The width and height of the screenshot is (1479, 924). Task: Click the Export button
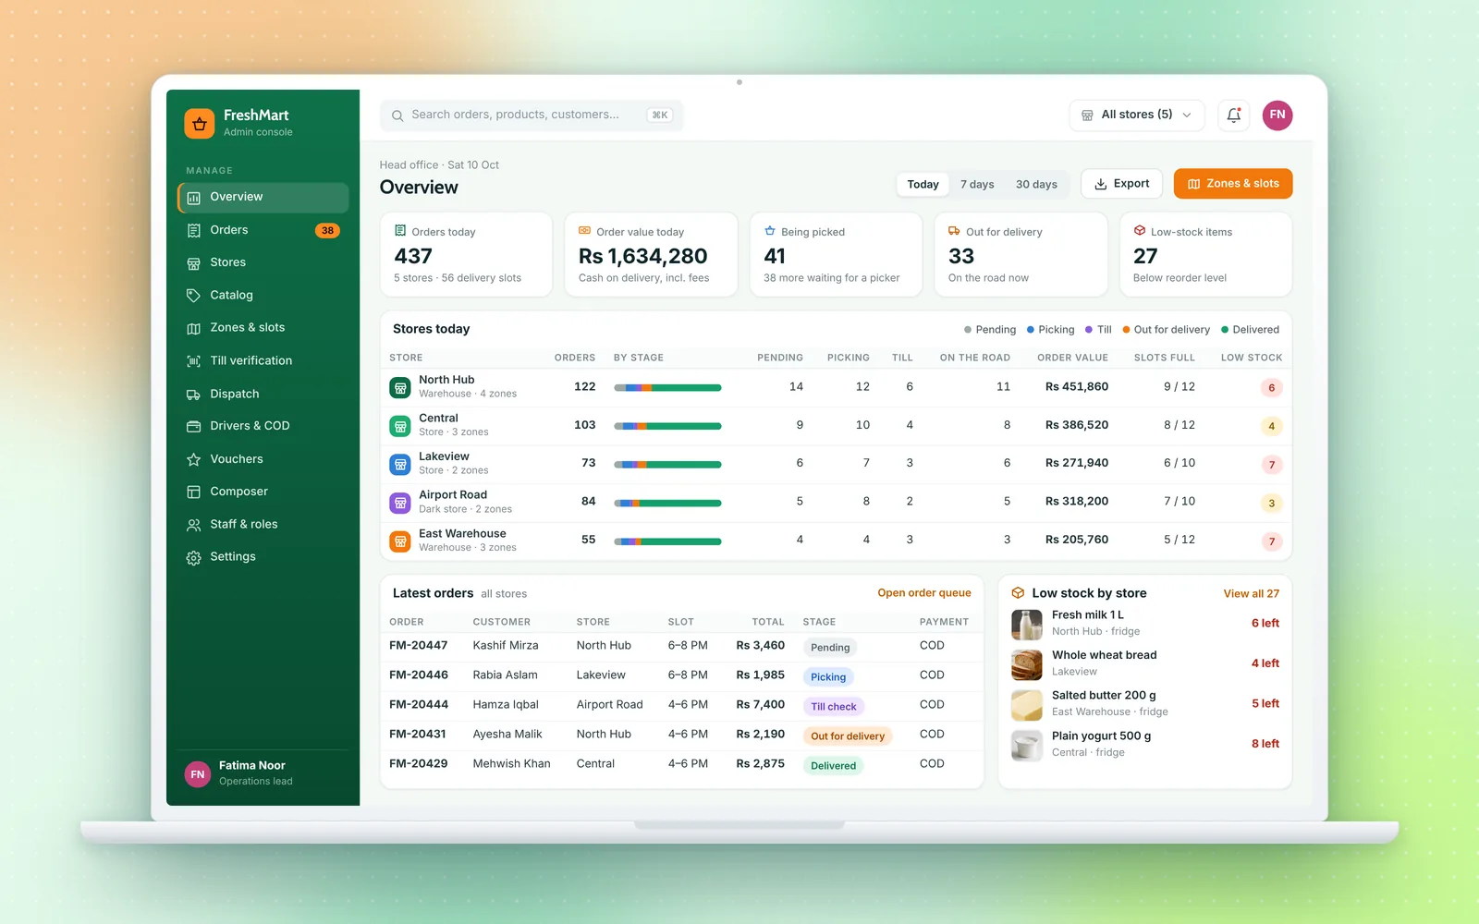1121,184
